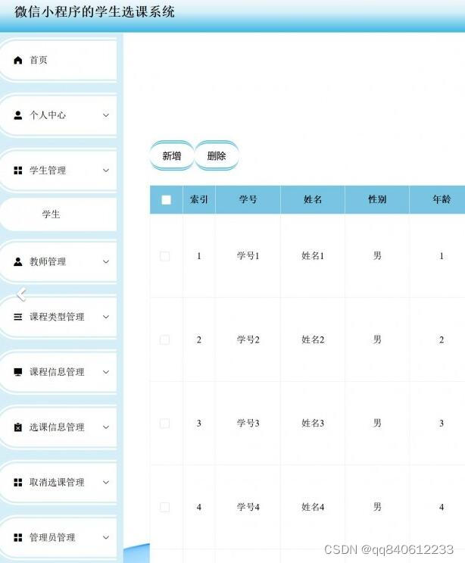The image size is (465, 563).
Task: Click the home icon beside 首页
Action: pos(18,61)
